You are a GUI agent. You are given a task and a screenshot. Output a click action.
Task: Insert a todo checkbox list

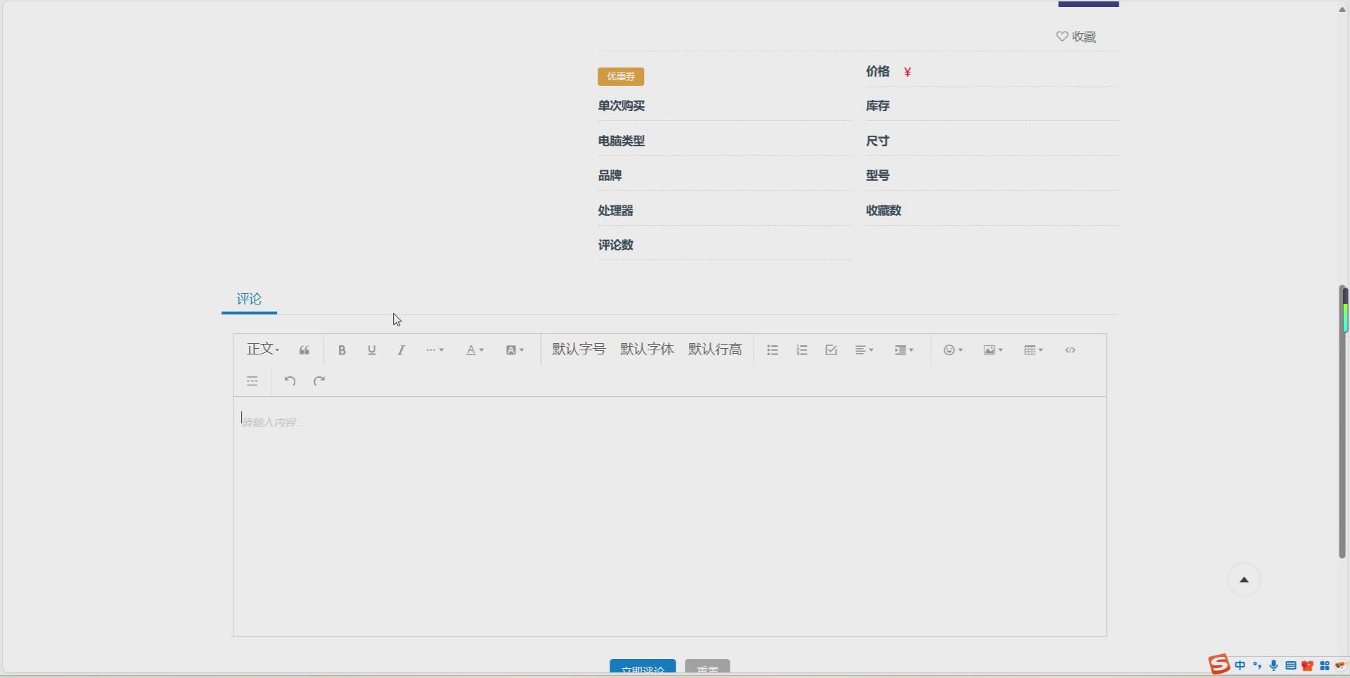pyautogui.click(x=831, y=350)
